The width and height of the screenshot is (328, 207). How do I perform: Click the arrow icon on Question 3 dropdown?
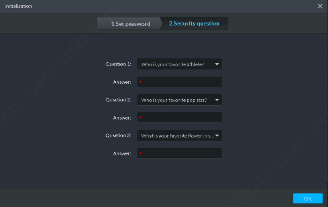pos(217,135)
